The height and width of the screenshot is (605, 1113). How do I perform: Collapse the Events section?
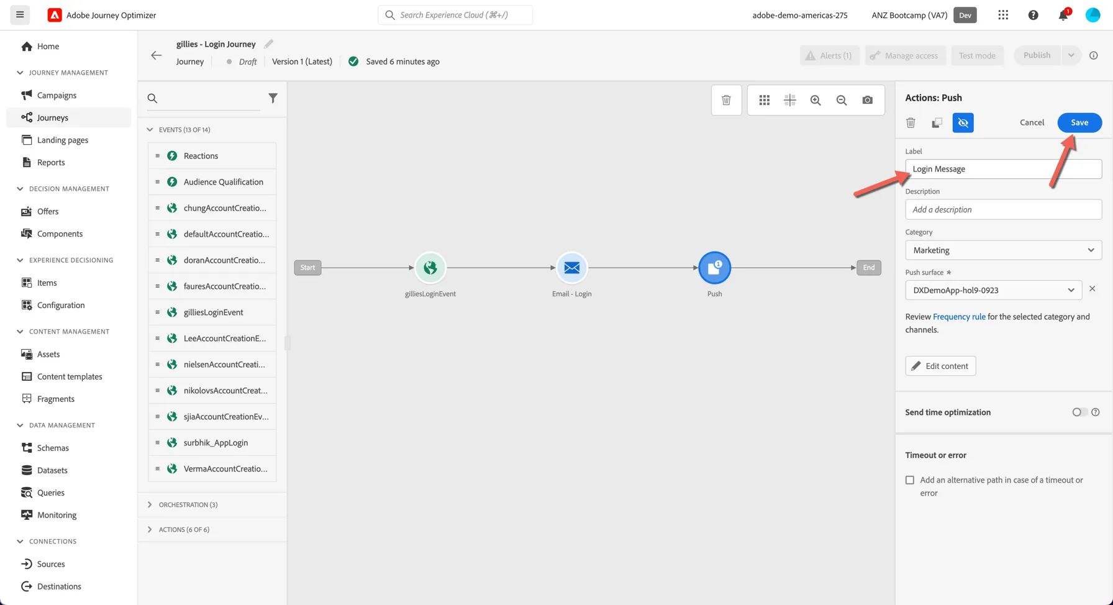[x=150, y=130]
